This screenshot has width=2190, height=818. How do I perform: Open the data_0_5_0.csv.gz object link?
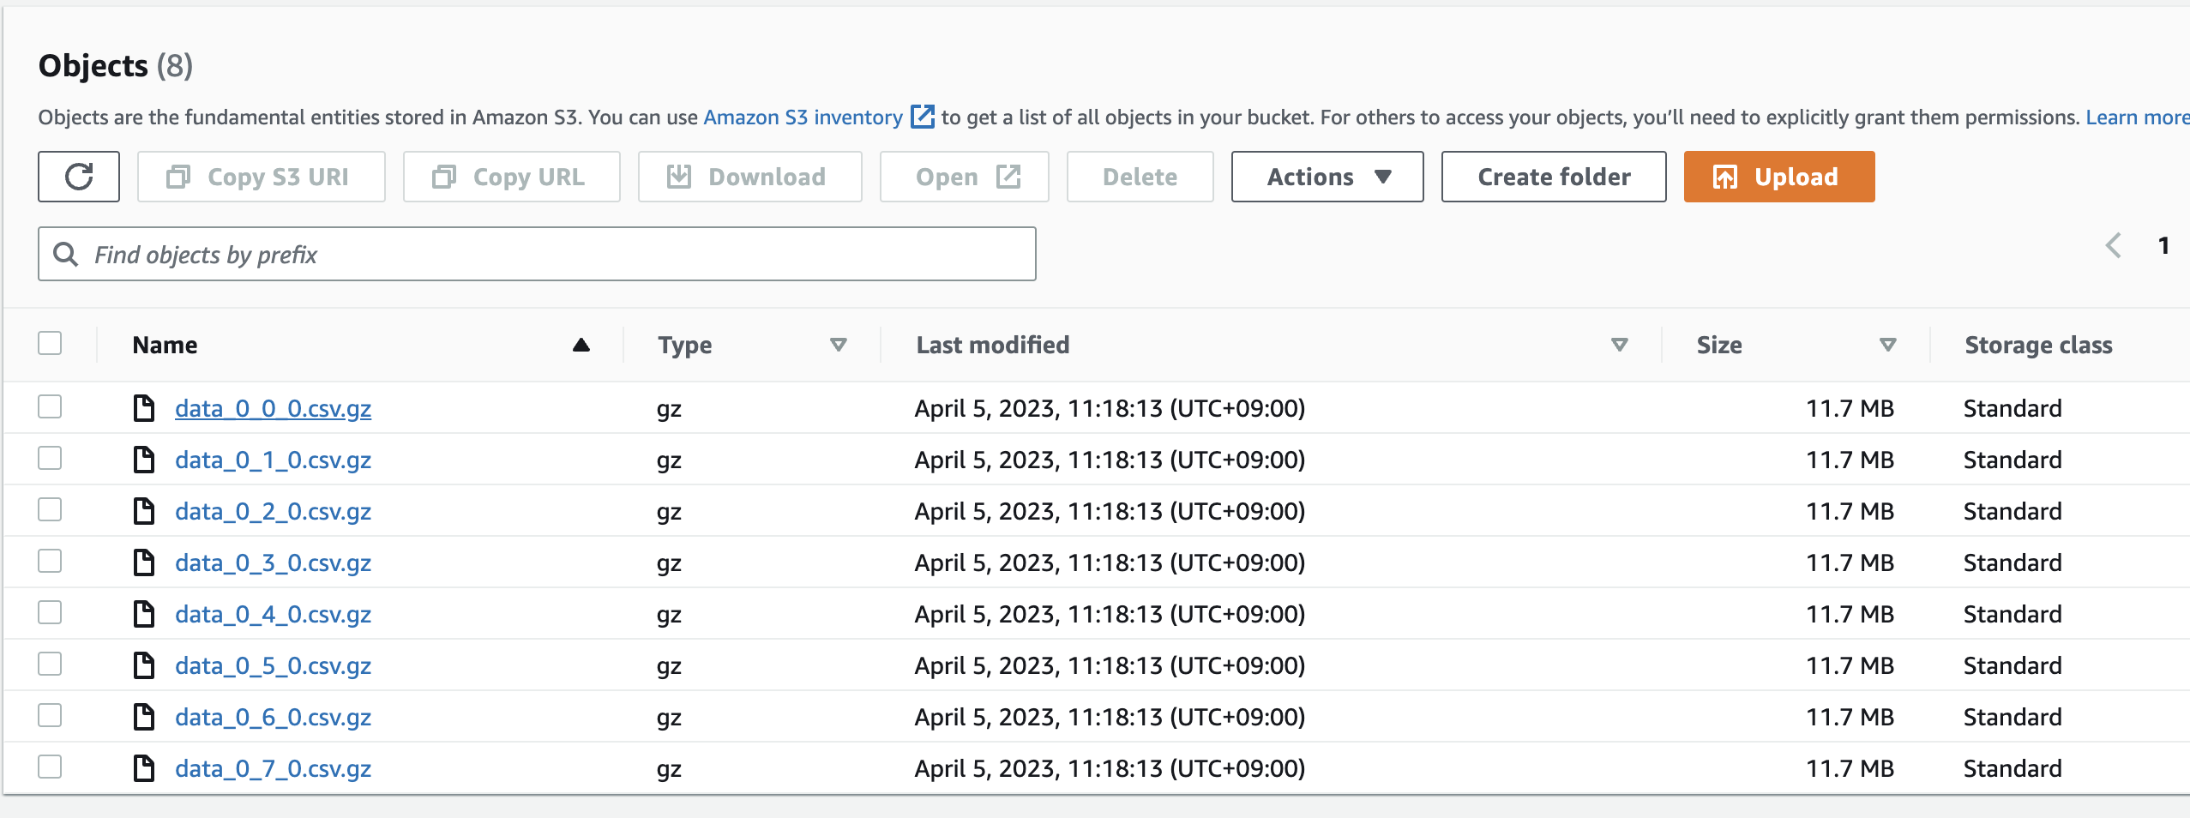point(273,665)
